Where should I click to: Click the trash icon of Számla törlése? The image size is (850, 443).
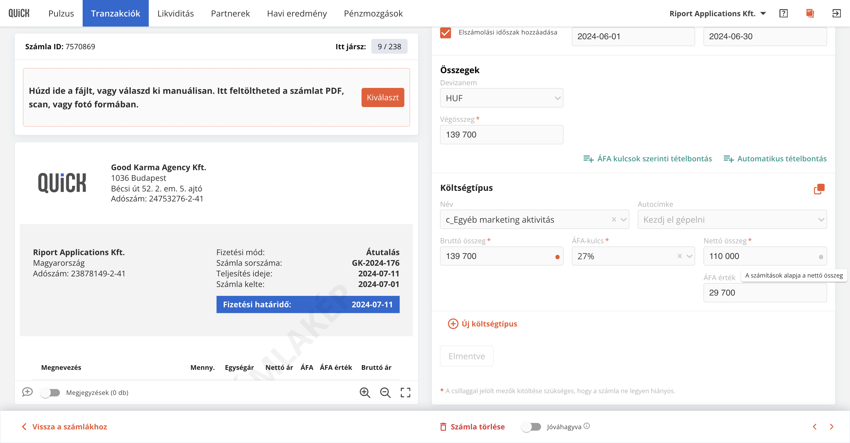[444, 426]
